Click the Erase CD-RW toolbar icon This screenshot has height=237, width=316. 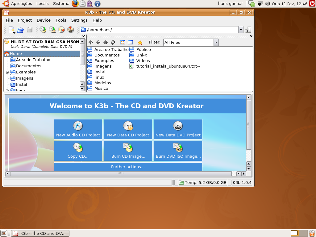click(x=61, y=30)
